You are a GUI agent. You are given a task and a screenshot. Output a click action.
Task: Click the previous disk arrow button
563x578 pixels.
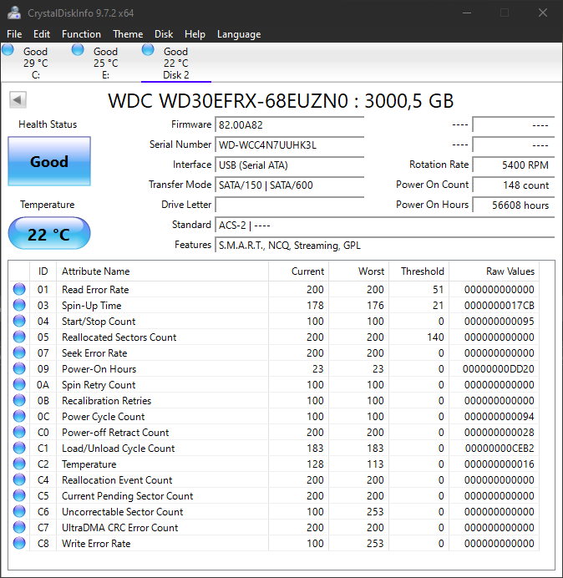pyautogui.click(x=18, y=100)
